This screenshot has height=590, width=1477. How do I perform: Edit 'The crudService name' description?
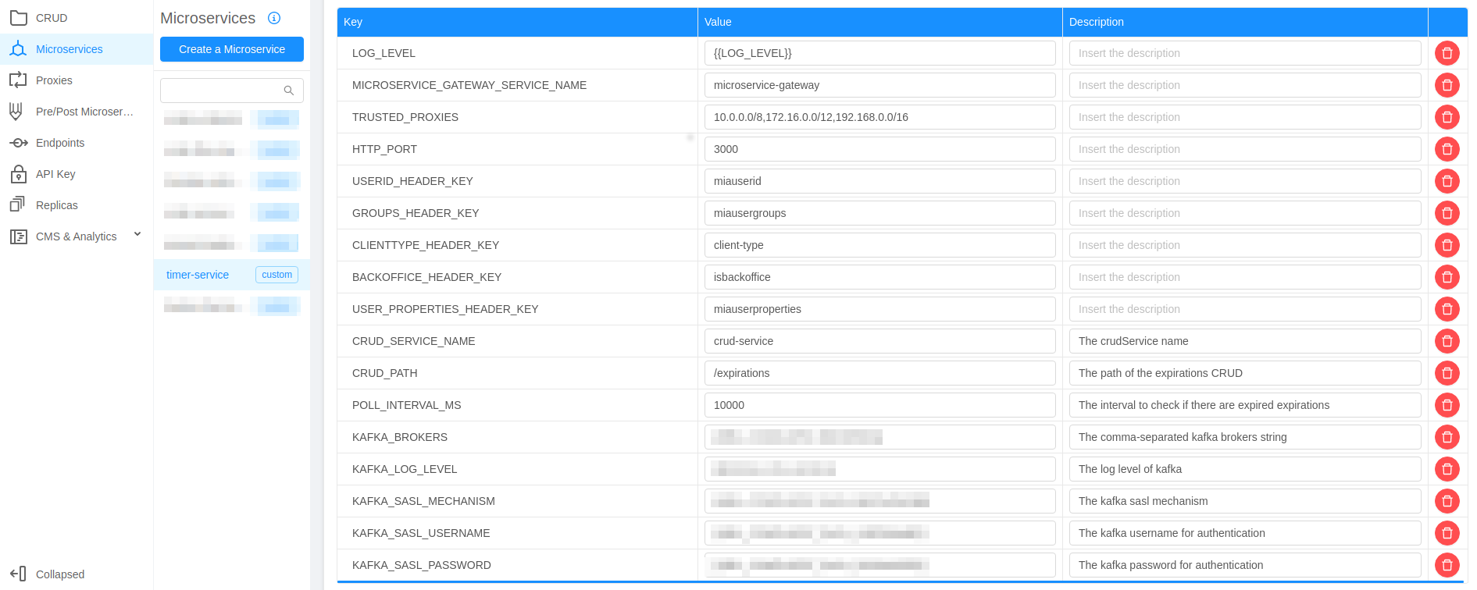click(1245, 341)
